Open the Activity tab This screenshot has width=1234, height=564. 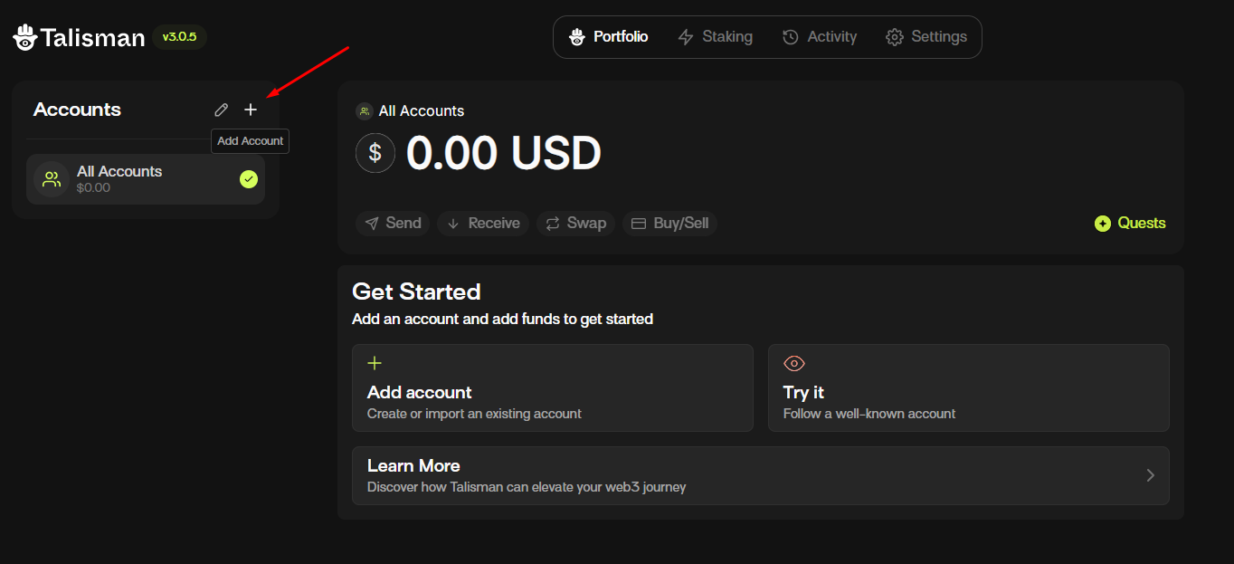click(819, 36)
